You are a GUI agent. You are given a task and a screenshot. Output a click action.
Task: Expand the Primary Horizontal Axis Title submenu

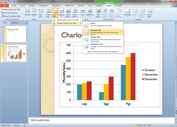pos(67,20)
